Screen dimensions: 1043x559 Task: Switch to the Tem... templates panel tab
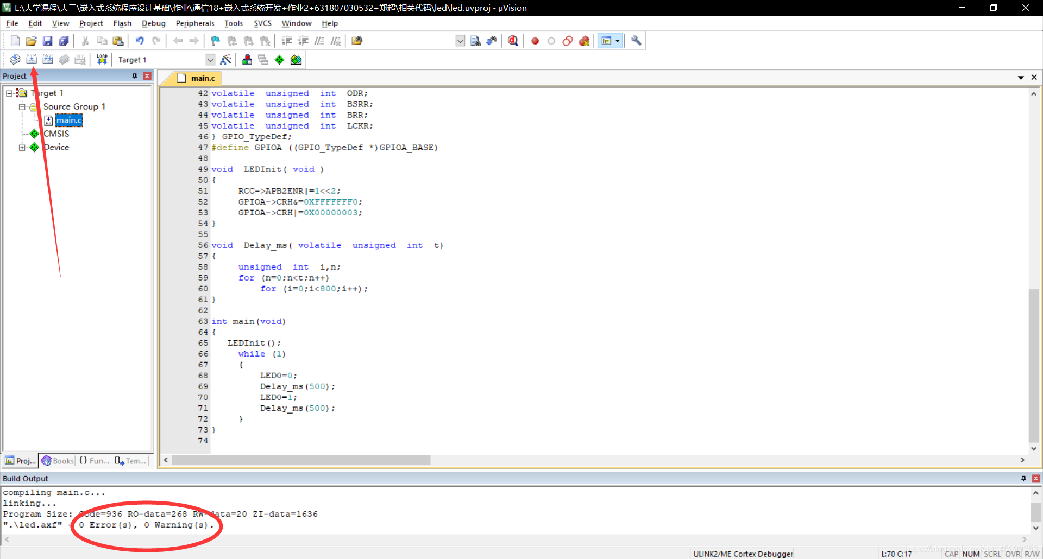pyautogui.click(x=130, y=461)
